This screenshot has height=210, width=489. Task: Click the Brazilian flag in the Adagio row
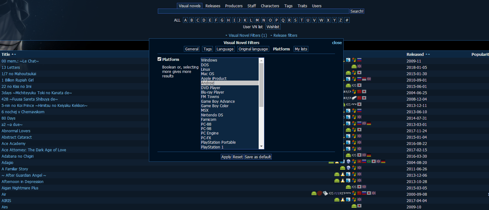tap(369, 161)
